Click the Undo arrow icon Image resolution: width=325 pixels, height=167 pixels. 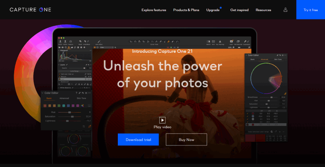85,41
